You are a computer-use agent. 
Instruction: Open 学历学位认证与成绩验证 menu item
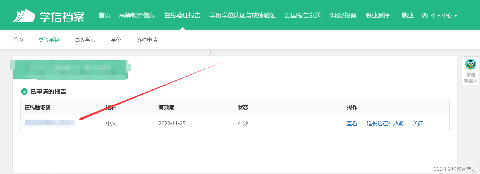coord(243,15)
